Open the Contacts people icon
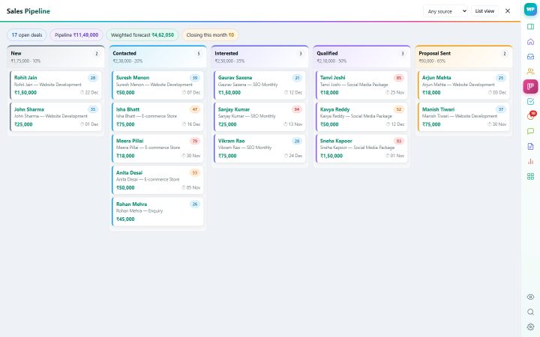This screenshot has height=337, width=540. coord(530,72)
